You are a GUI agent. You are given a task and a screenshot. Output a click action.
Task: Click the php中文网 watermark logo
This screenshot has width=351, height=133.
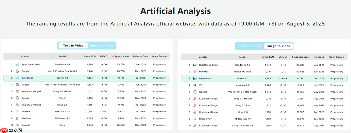11,130
